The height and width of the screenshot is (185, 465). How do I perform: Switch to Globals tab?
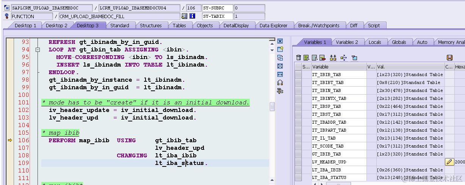pyautogui.click(x=399, y=42)
